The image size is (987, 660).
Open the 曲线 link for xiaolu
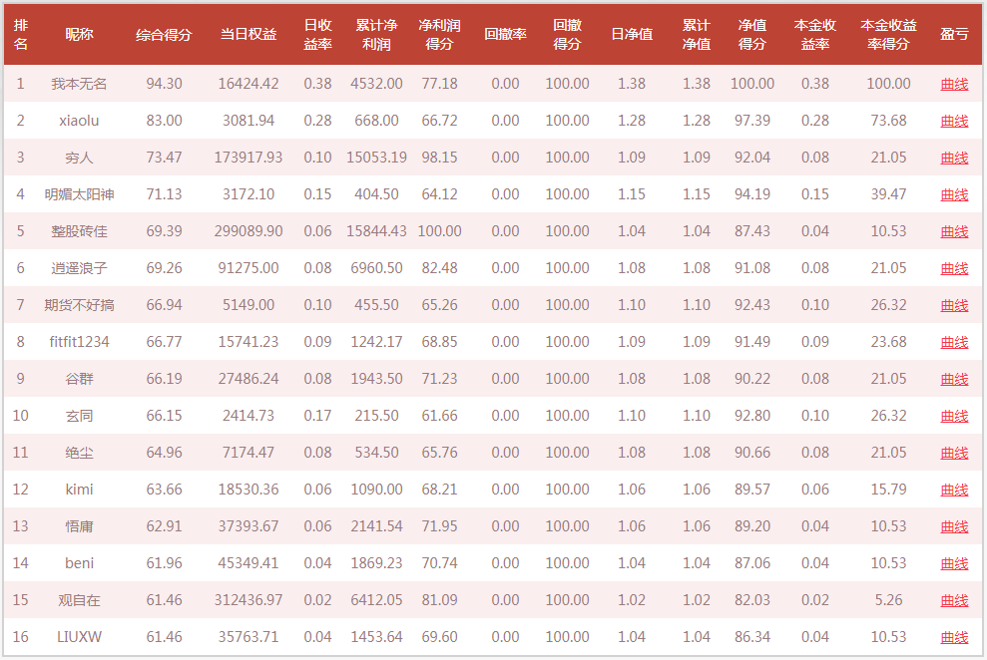(x=954, y=121)
